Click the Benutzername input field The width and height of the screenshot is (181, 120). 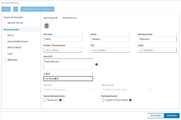click(x=157, y=39)
